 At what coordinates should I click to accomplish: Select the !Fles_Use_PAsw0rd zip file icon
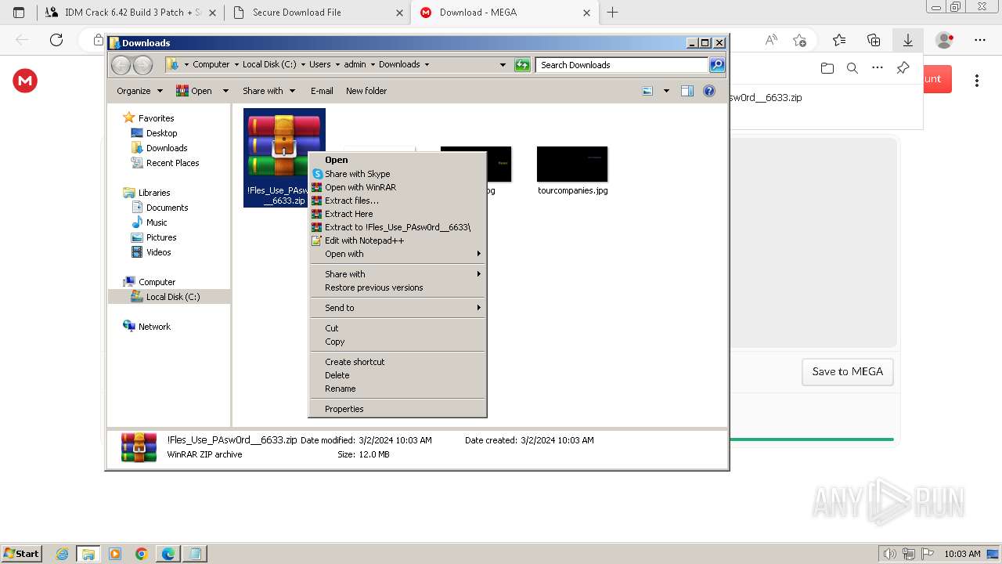point(284,145)
